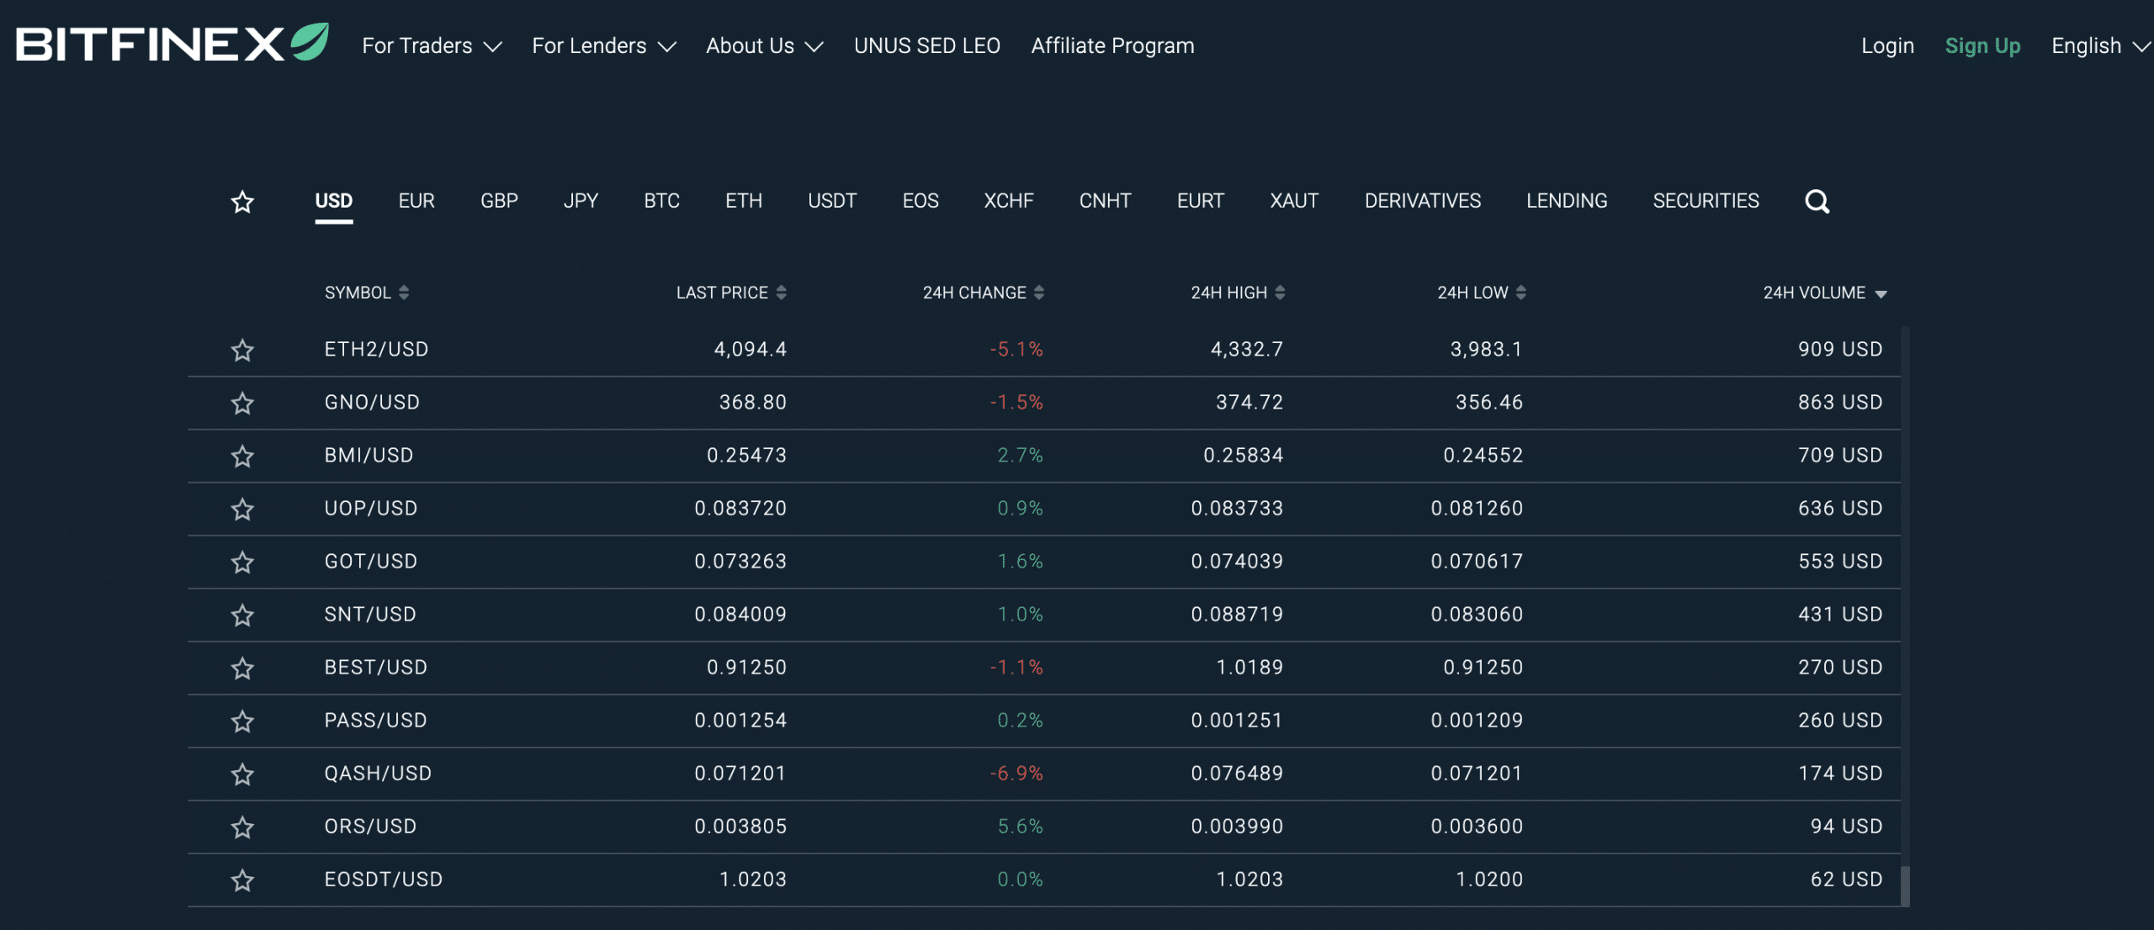Image resolution: width=2154 pixels, height=930 pixels.
Task: Open the Affiliate Program page
Action: tap(1112, 45)
